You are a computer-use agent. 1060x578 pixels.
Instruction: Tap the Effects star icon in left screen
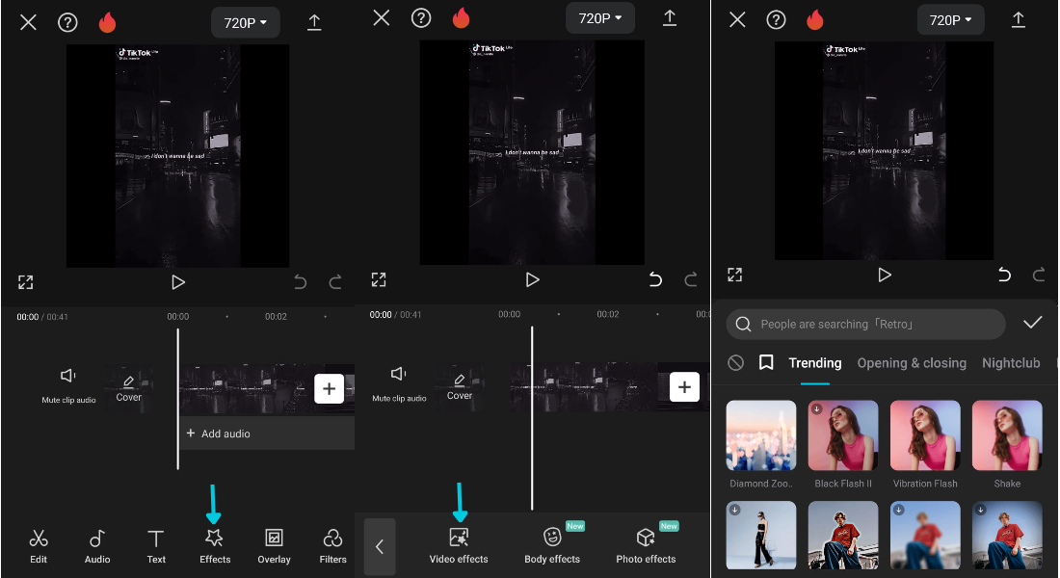pos(214,539)
